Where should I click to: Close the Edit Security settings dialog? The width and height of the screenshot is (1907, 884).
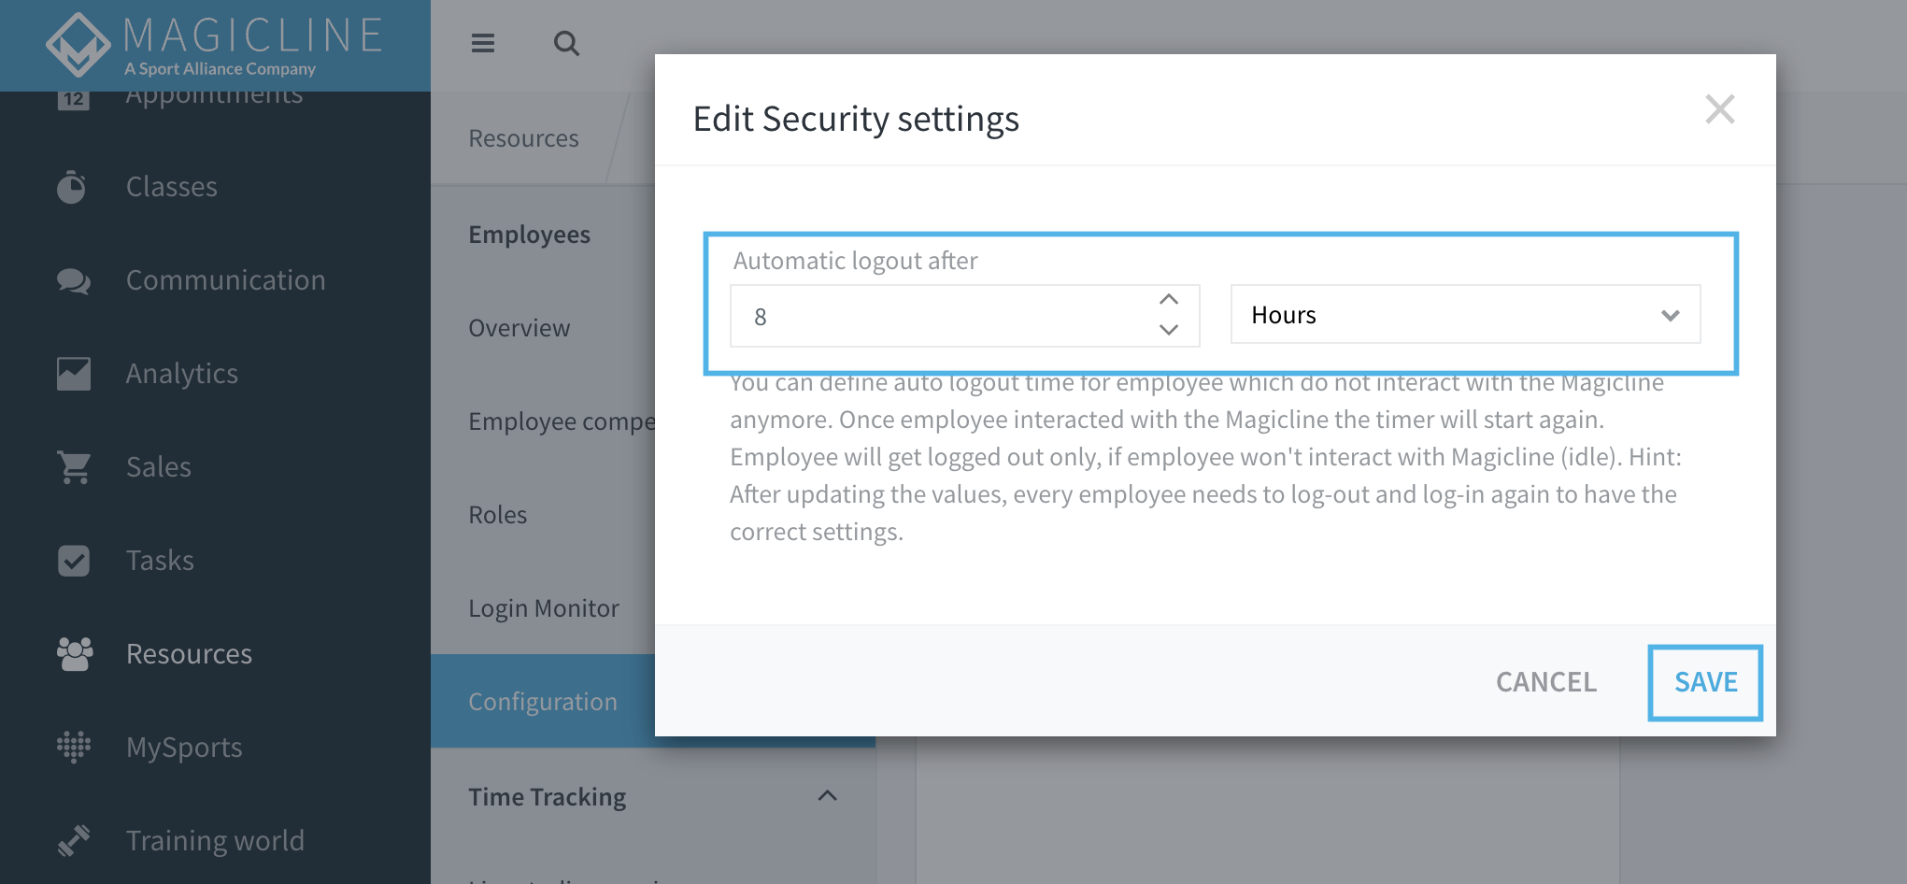click(1719, 109)
